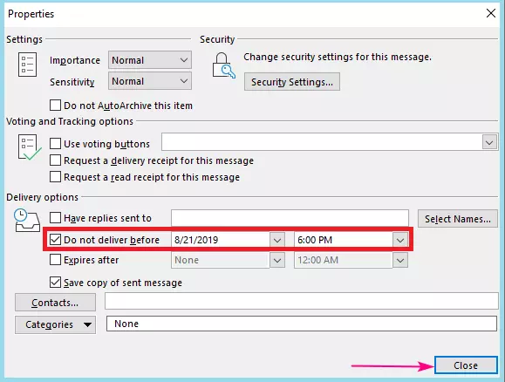Uncheck Save copy of sent message
The image size is (505, 382).
click(55, 283)
